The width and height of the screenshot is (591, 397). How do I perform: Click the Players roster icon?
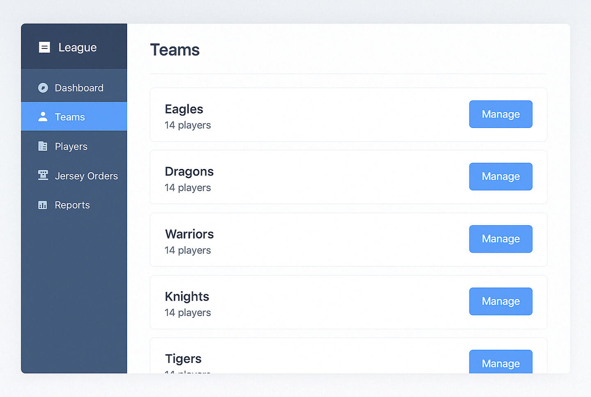[x=43, y=146]
